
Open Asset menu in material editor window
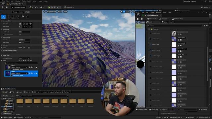(152, 13)
